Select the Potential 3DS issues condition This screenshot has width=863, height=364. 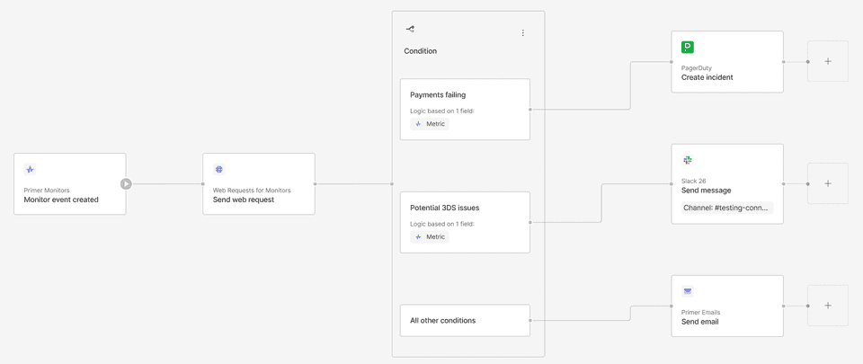coord(465,222)
